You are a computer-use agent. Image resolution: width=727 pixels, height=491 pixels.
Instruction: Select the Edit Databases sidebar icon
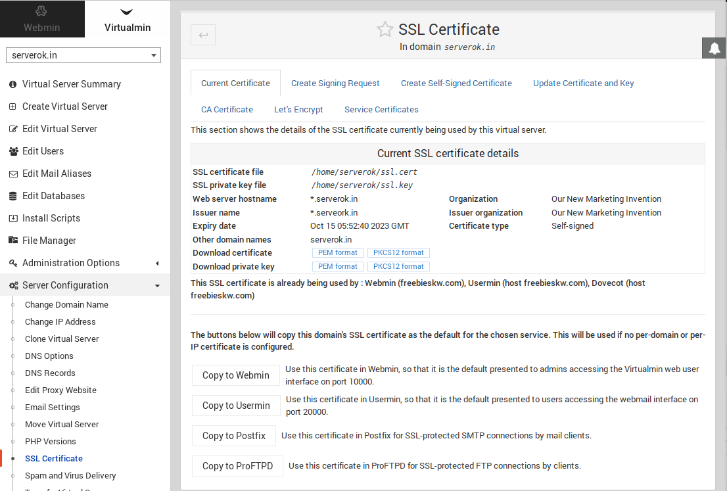12,195
